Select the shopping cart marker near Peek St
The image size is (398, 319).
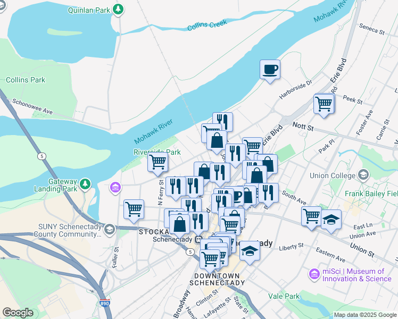(324, 104)
